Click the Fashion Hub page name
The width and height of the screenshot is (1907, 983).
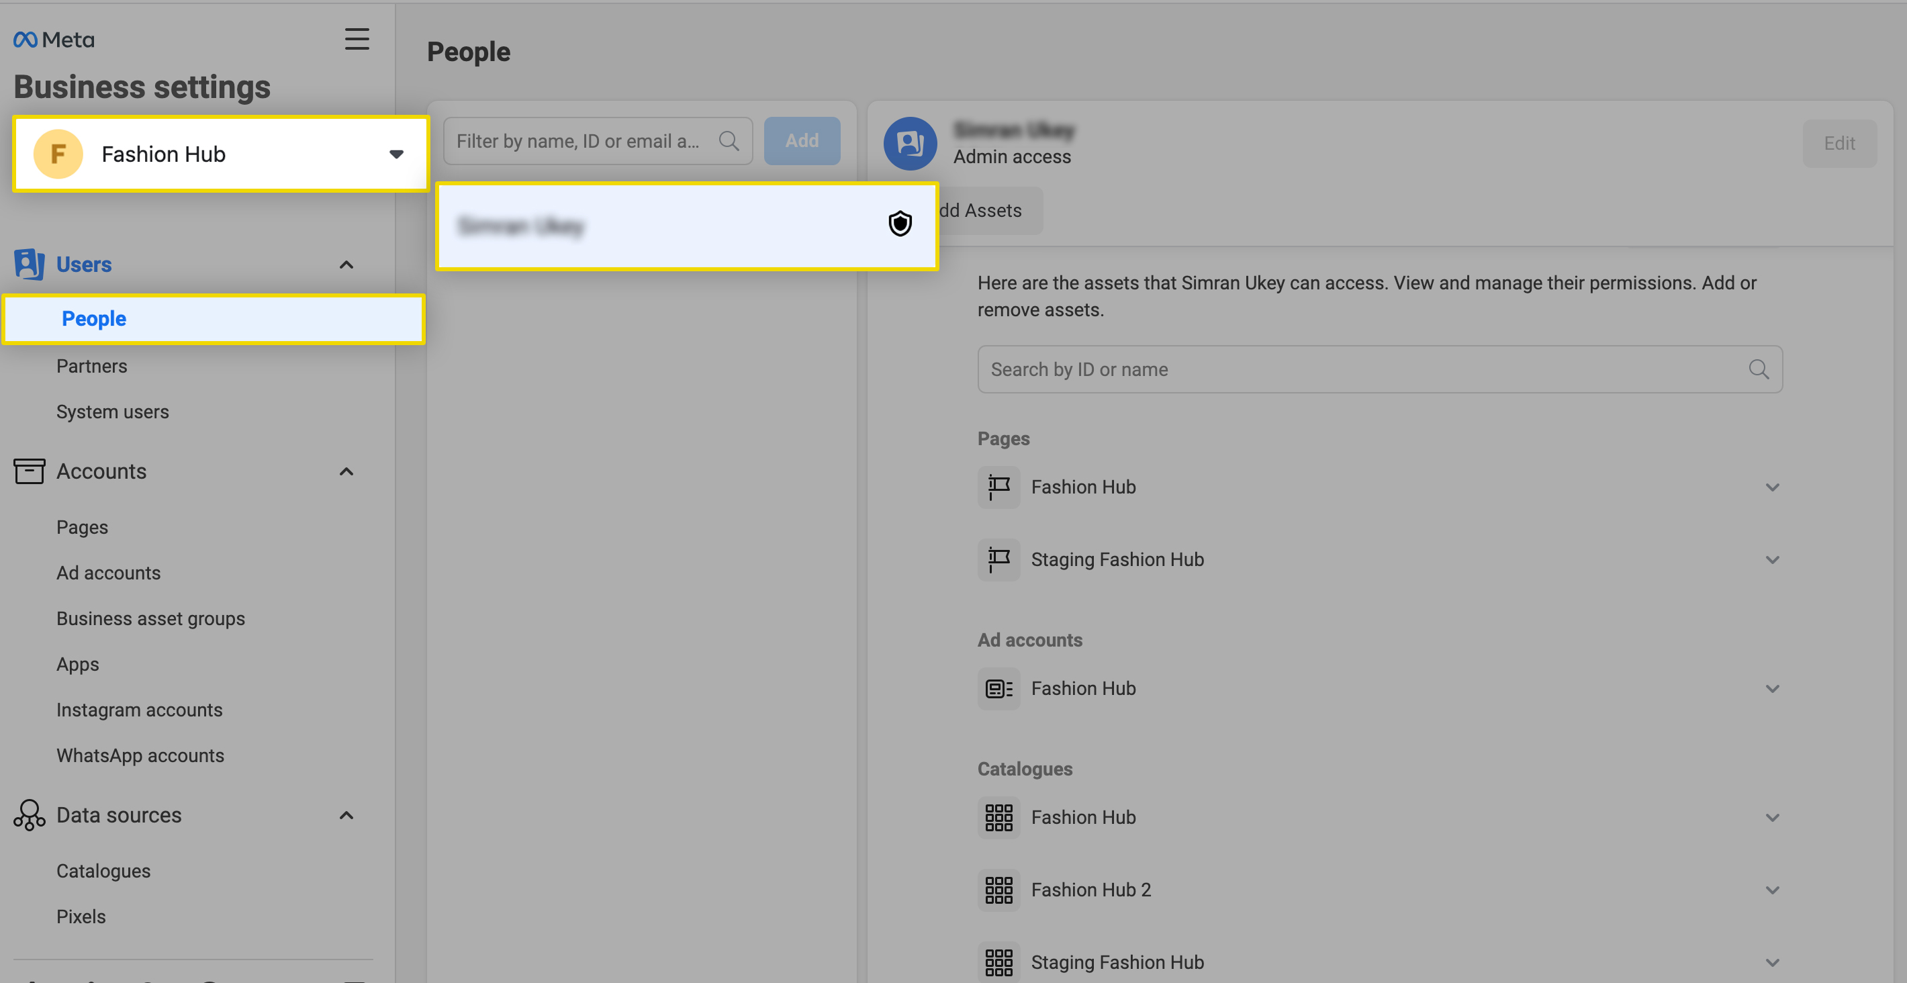[1083, 487]
